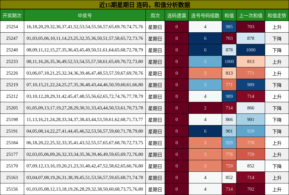Click winning numbers starting 02,03,05,06

[x=85, y=154]
